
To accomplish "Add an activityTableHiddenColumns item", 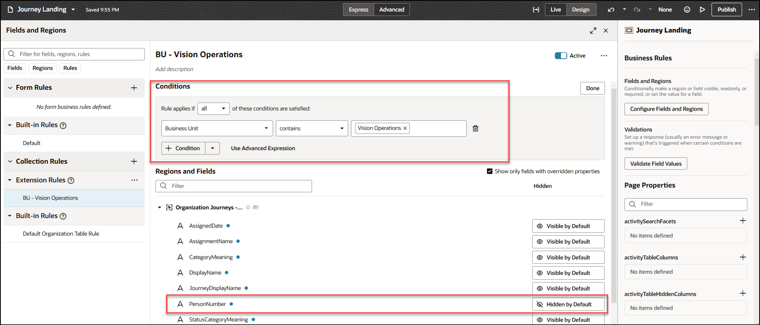I will [743, 293].
